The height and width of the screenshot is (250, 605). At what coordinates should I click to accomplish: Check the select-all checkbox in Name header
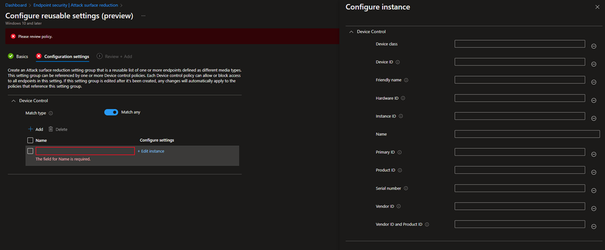tap(30, 140)
